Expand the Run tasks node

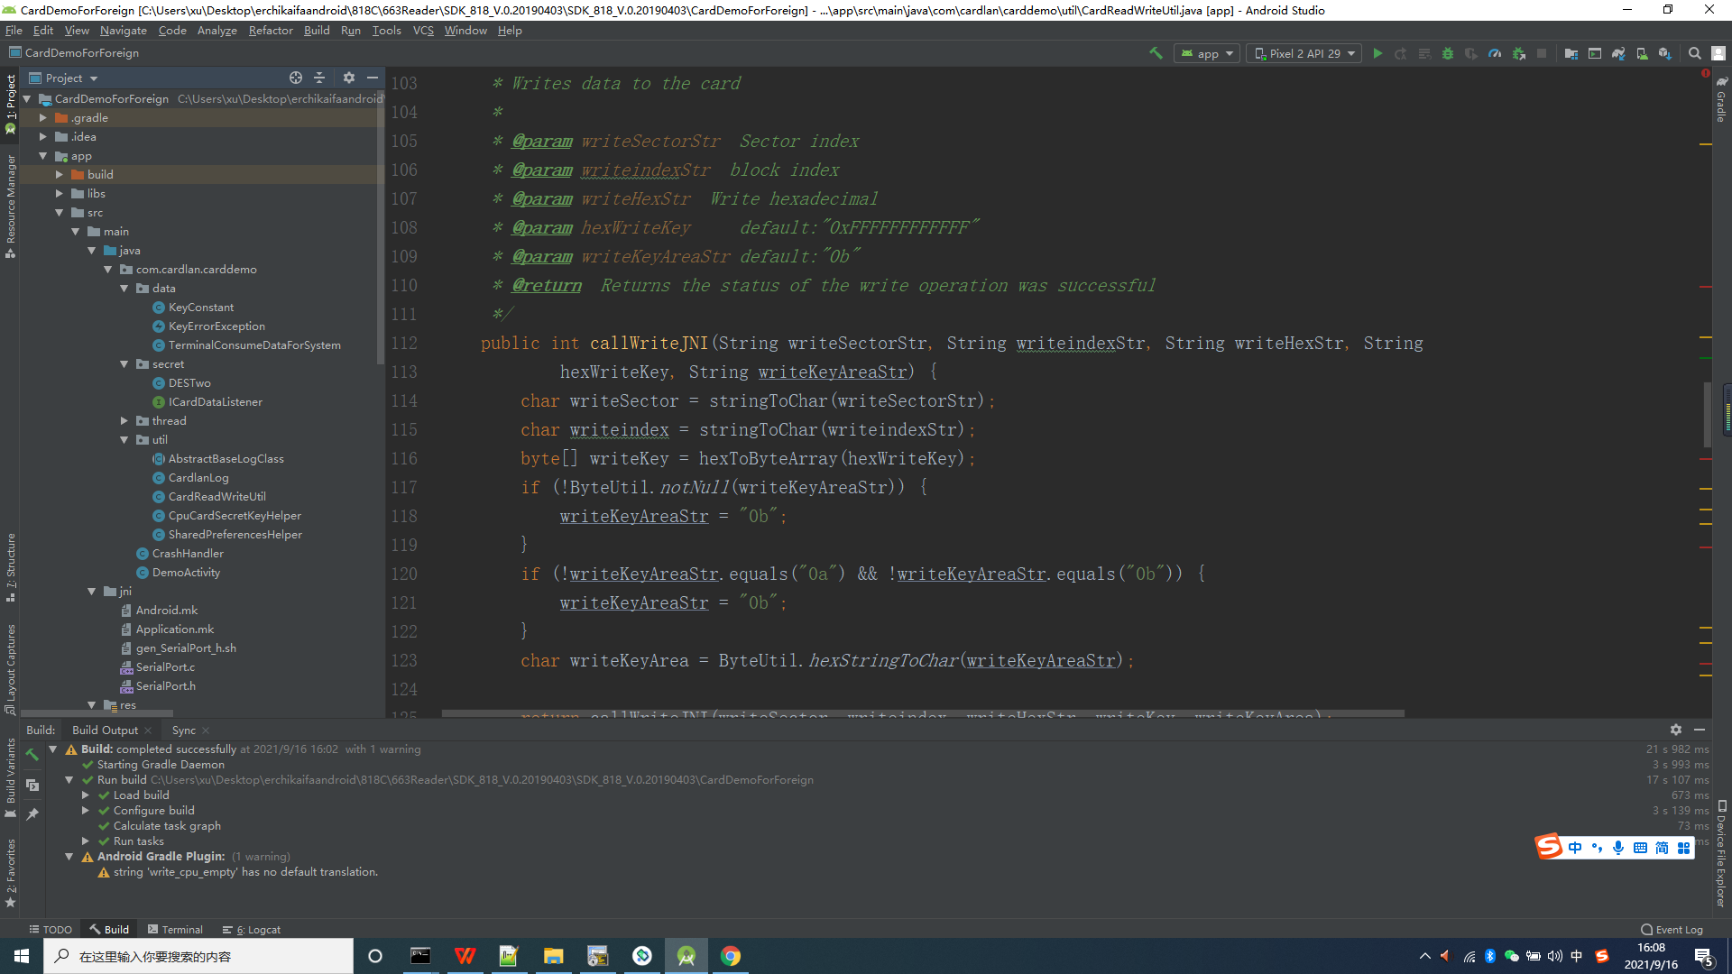click(x=86, y=841)
